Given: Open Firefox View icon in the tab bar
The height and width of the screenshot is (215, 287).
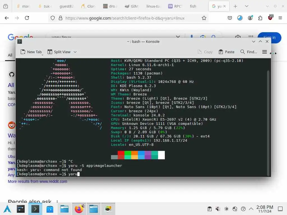Looking at the screenshot, I should [x=6, y=6].
